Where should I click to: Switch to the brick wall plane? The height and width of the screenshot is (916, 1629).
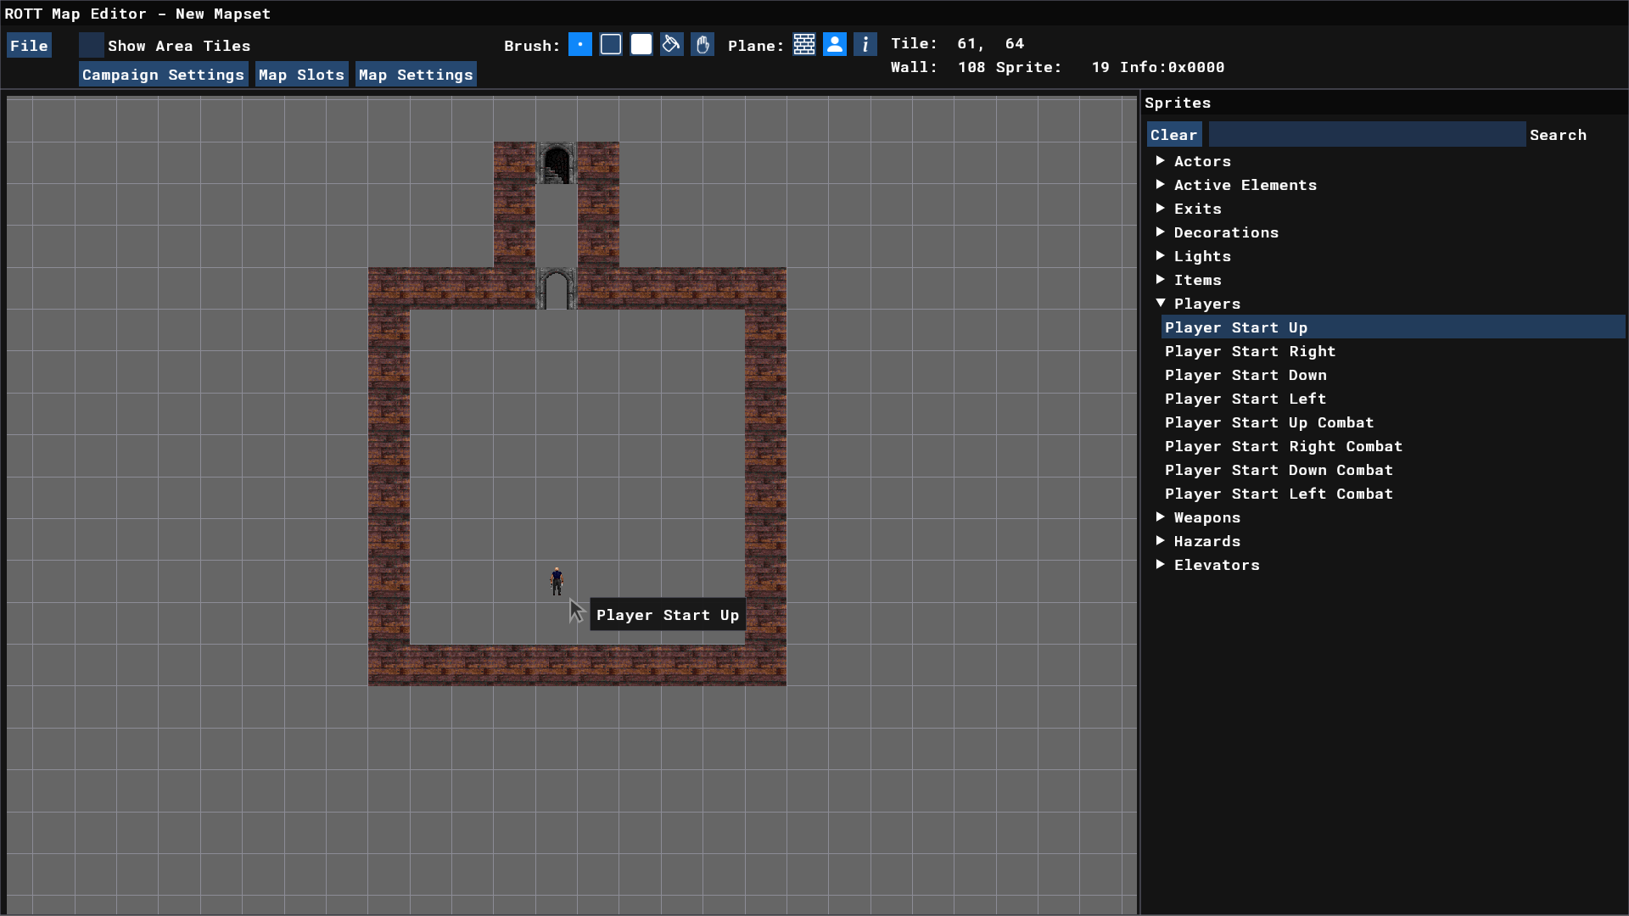tap(804, 45)
